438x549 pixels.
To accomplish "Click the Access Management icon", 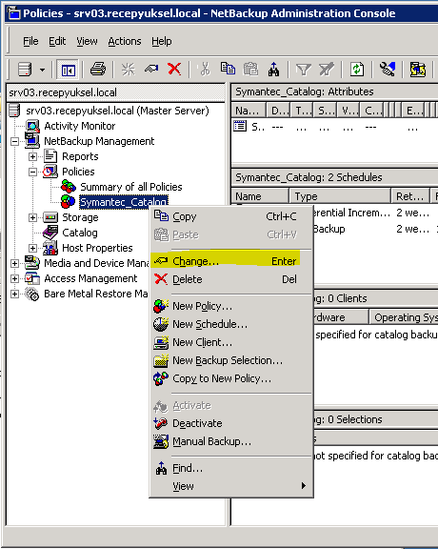I will [32, 278].
